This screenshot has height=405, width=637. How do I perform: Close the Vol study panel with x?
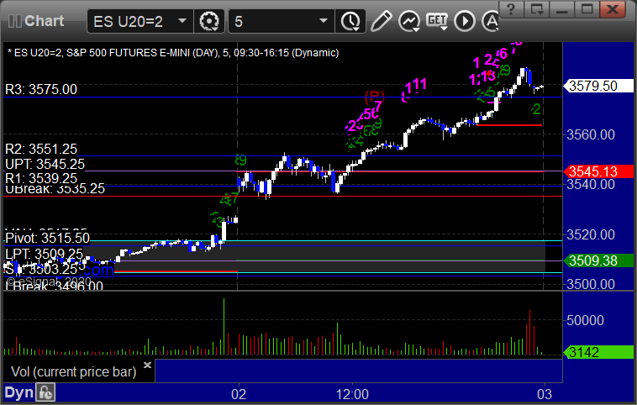[x=147, y=365]
